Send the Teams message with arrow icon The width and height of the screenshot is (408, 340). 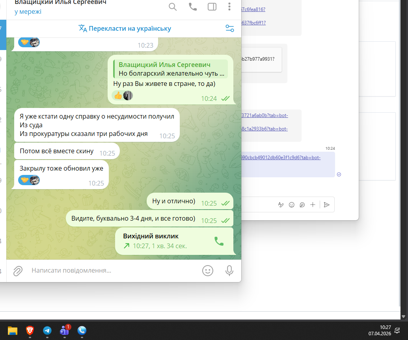click(326, 205)
